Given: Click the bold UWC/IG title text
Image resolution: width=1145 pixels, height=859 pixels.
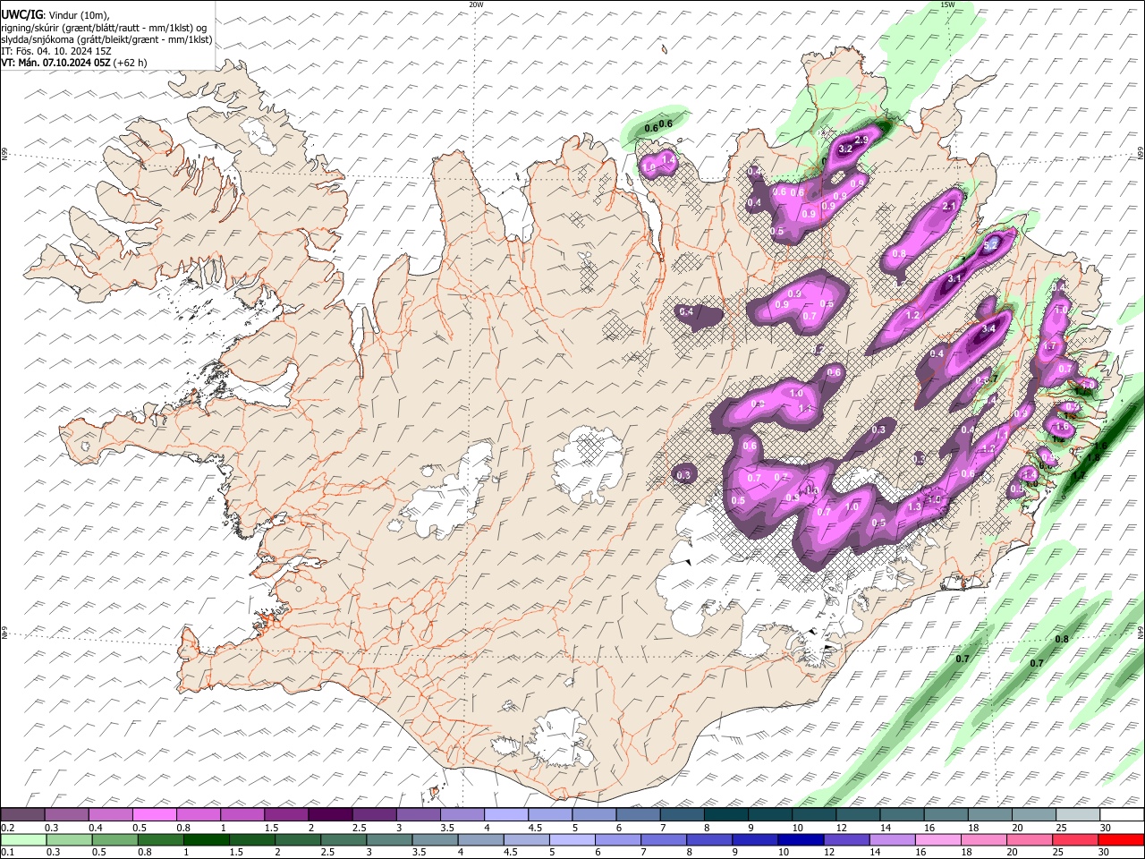Looking at the screenshot, I should pyautogui.click(x=21, y=13).
